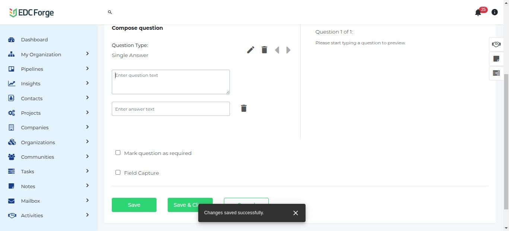
Task: Click the trash icon next to edit pencil
Action: [x=264, y=50]
